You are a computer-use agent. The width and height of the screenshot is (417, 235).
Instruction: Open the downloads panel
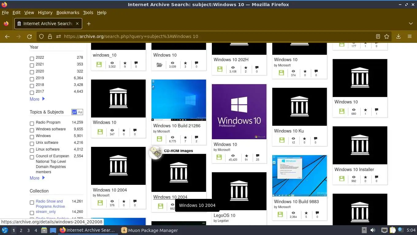coord(398,36)
